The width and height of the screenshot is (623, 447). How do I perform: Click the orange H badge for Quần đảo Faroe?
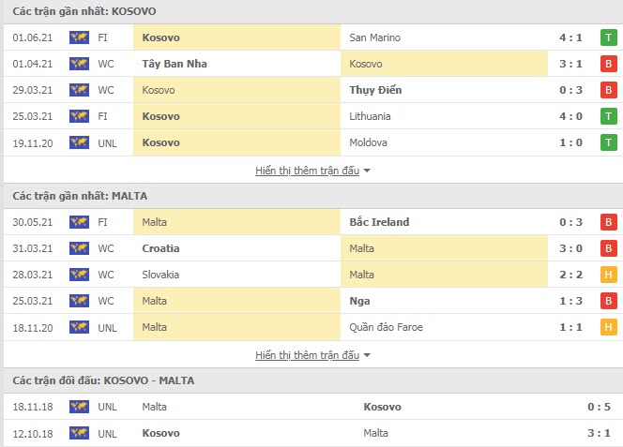tap(608, 327)
